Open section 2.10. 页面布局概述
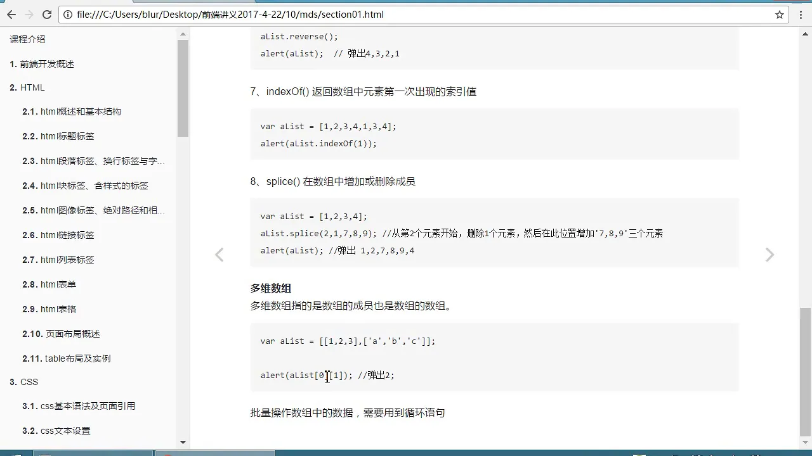The height and width of the screenshot is (456, 812). [61, 334]
